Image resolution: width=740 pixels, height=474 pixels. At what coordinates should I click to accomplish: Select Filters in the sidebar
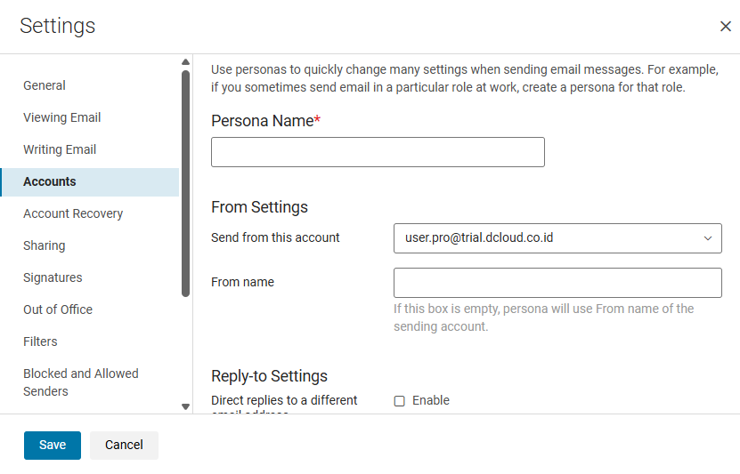click(40, 341)
